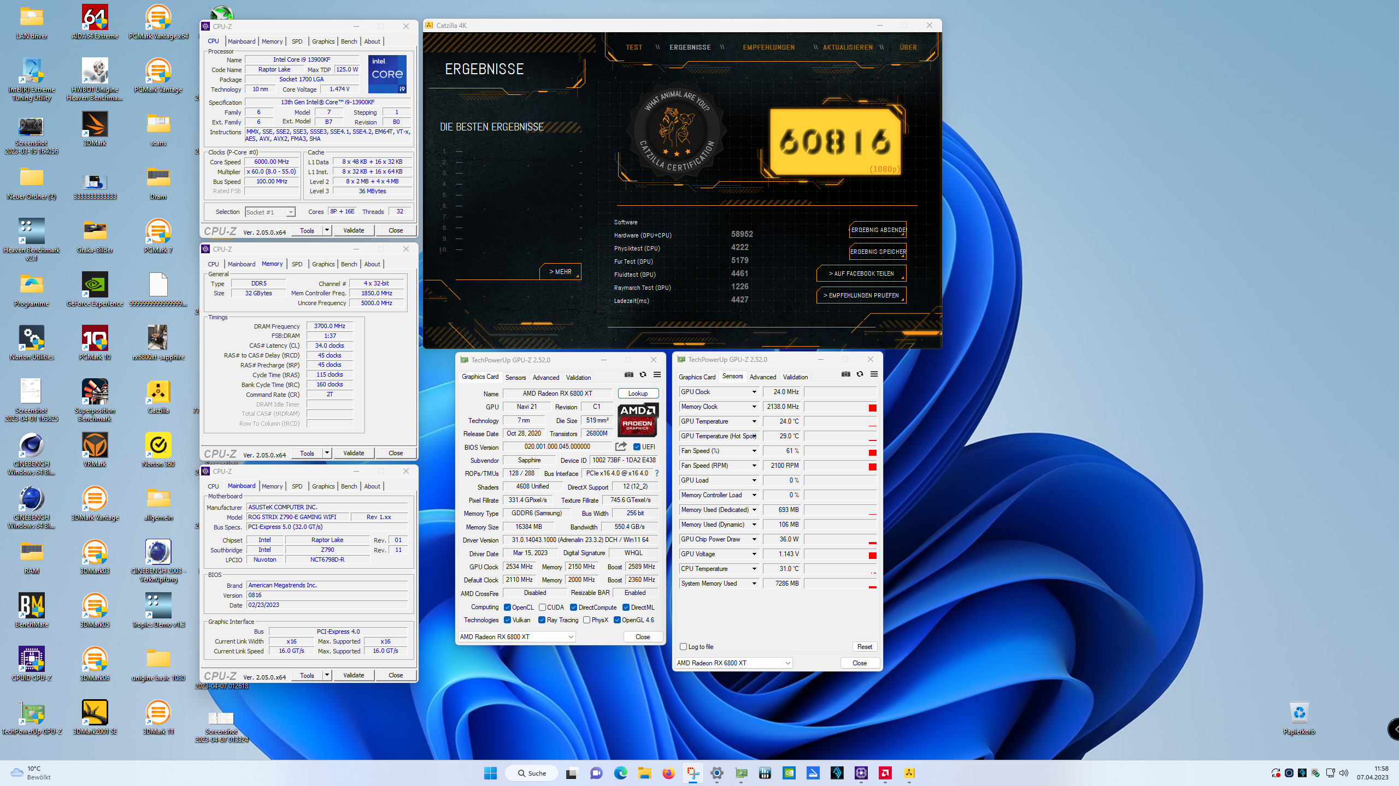The height and width of the screenshot is (786, 1399).
Task: Click Memory Clock sensor graph bar
Action: tap(840, 407)
